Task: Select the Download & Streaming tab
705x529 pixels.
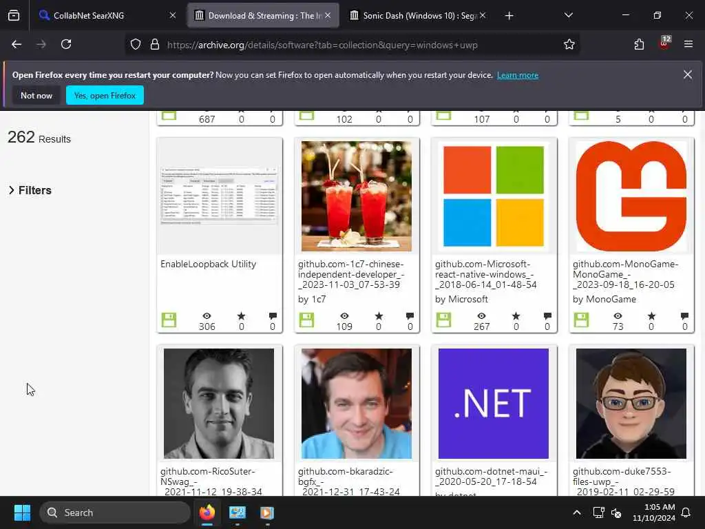Action: coord(263,16)
